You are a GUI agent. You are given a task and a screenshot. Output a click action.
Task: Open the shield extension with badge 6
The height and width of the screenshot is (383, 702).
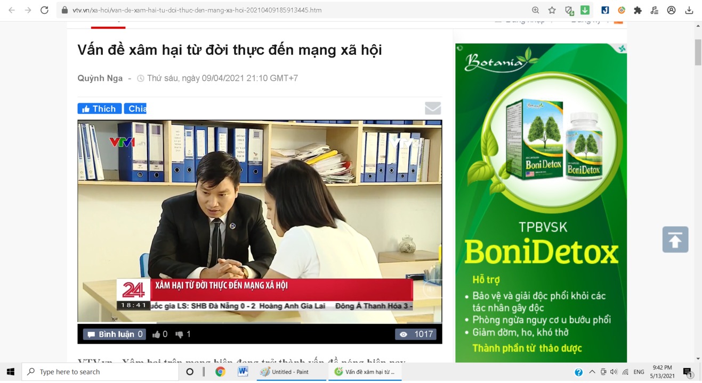(569, 10)
